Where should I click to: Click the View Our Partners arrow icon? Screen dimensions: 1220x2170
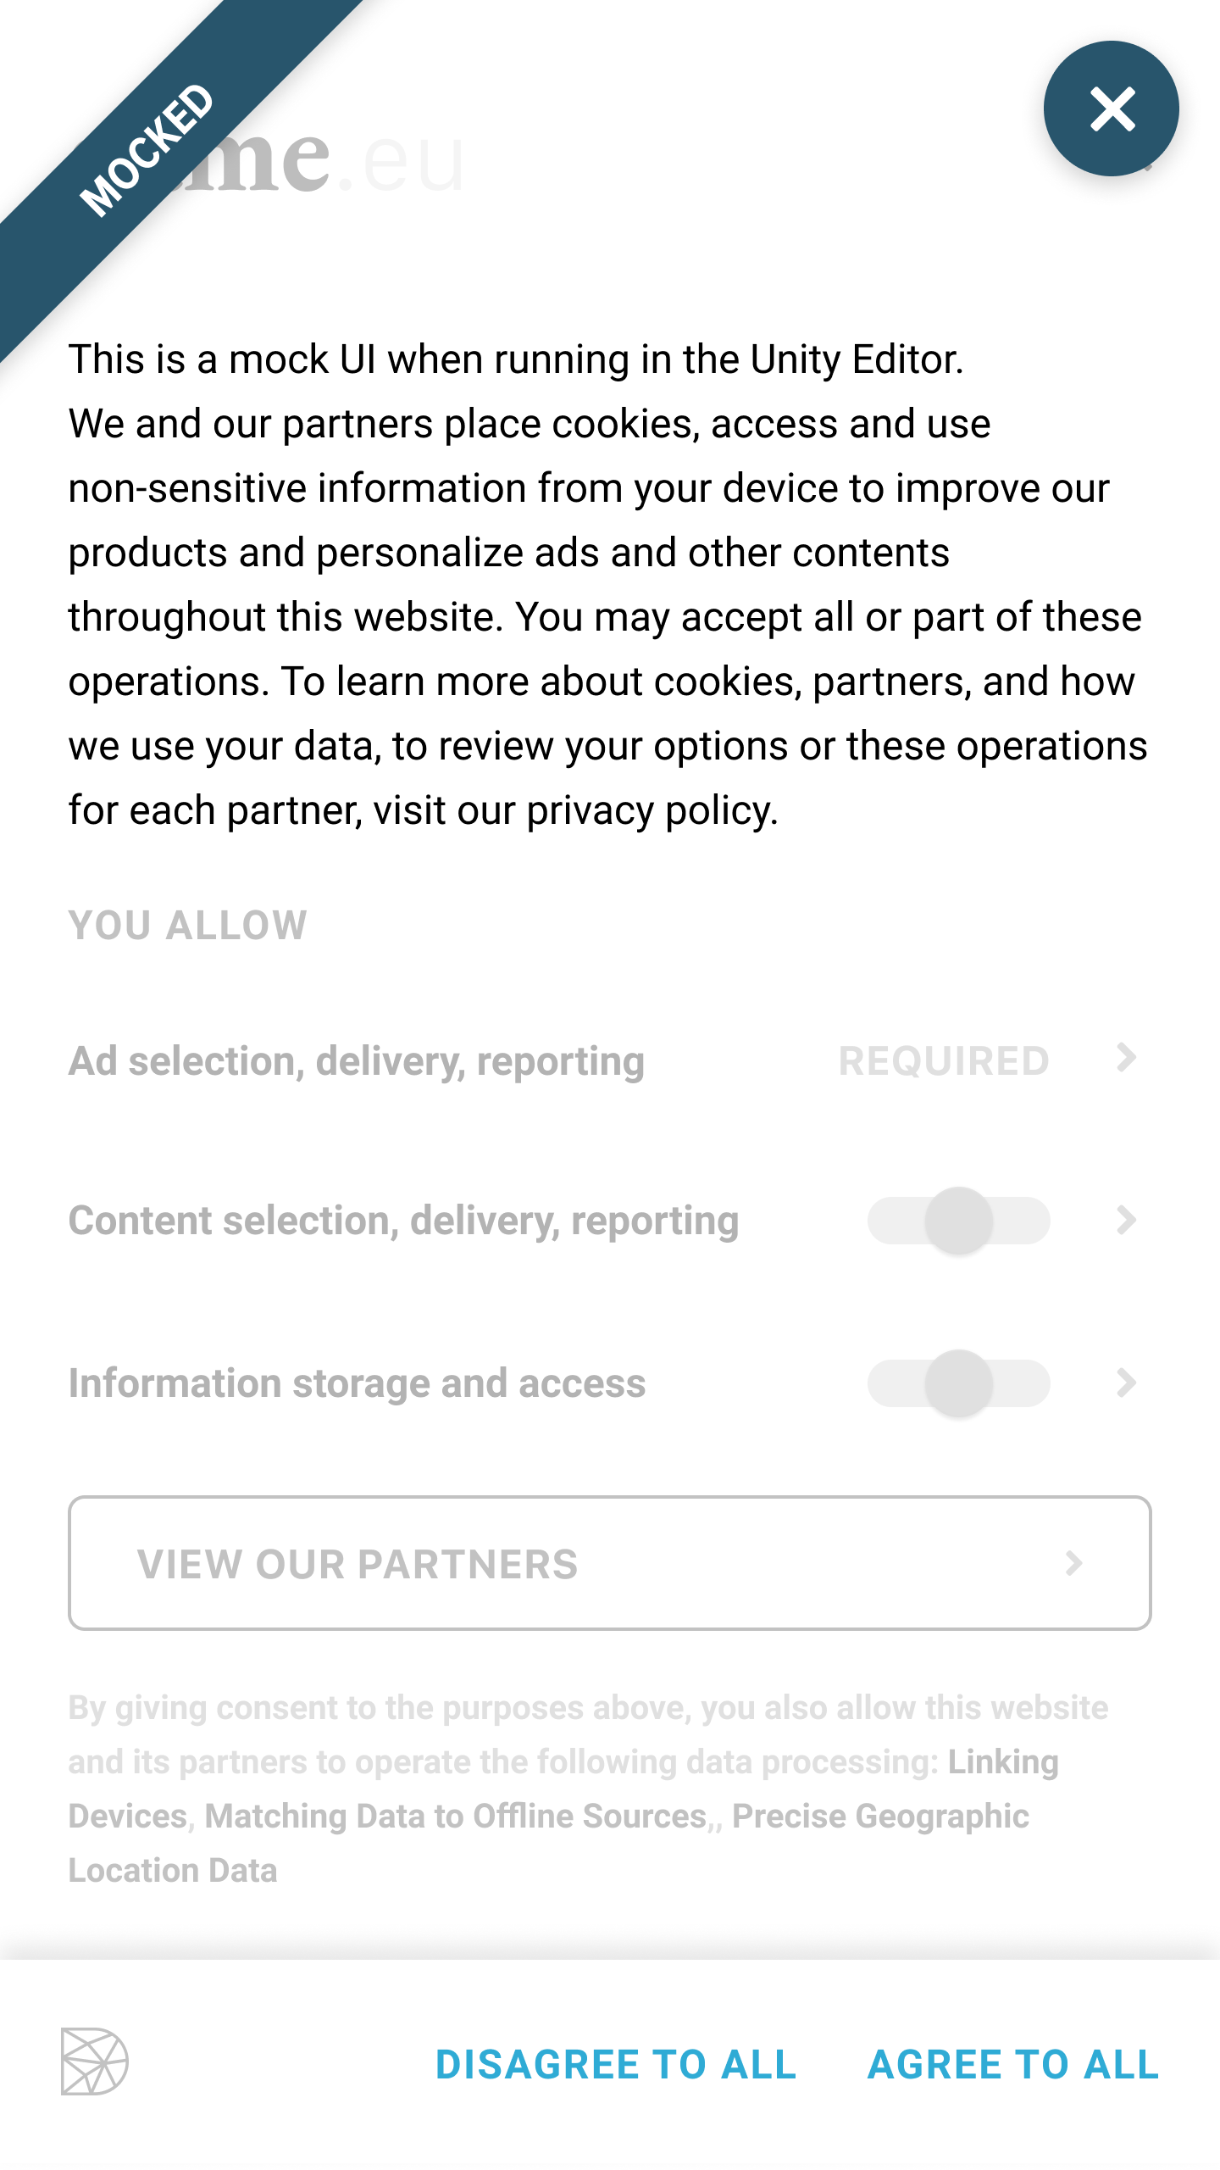tap(1074, 1563)
